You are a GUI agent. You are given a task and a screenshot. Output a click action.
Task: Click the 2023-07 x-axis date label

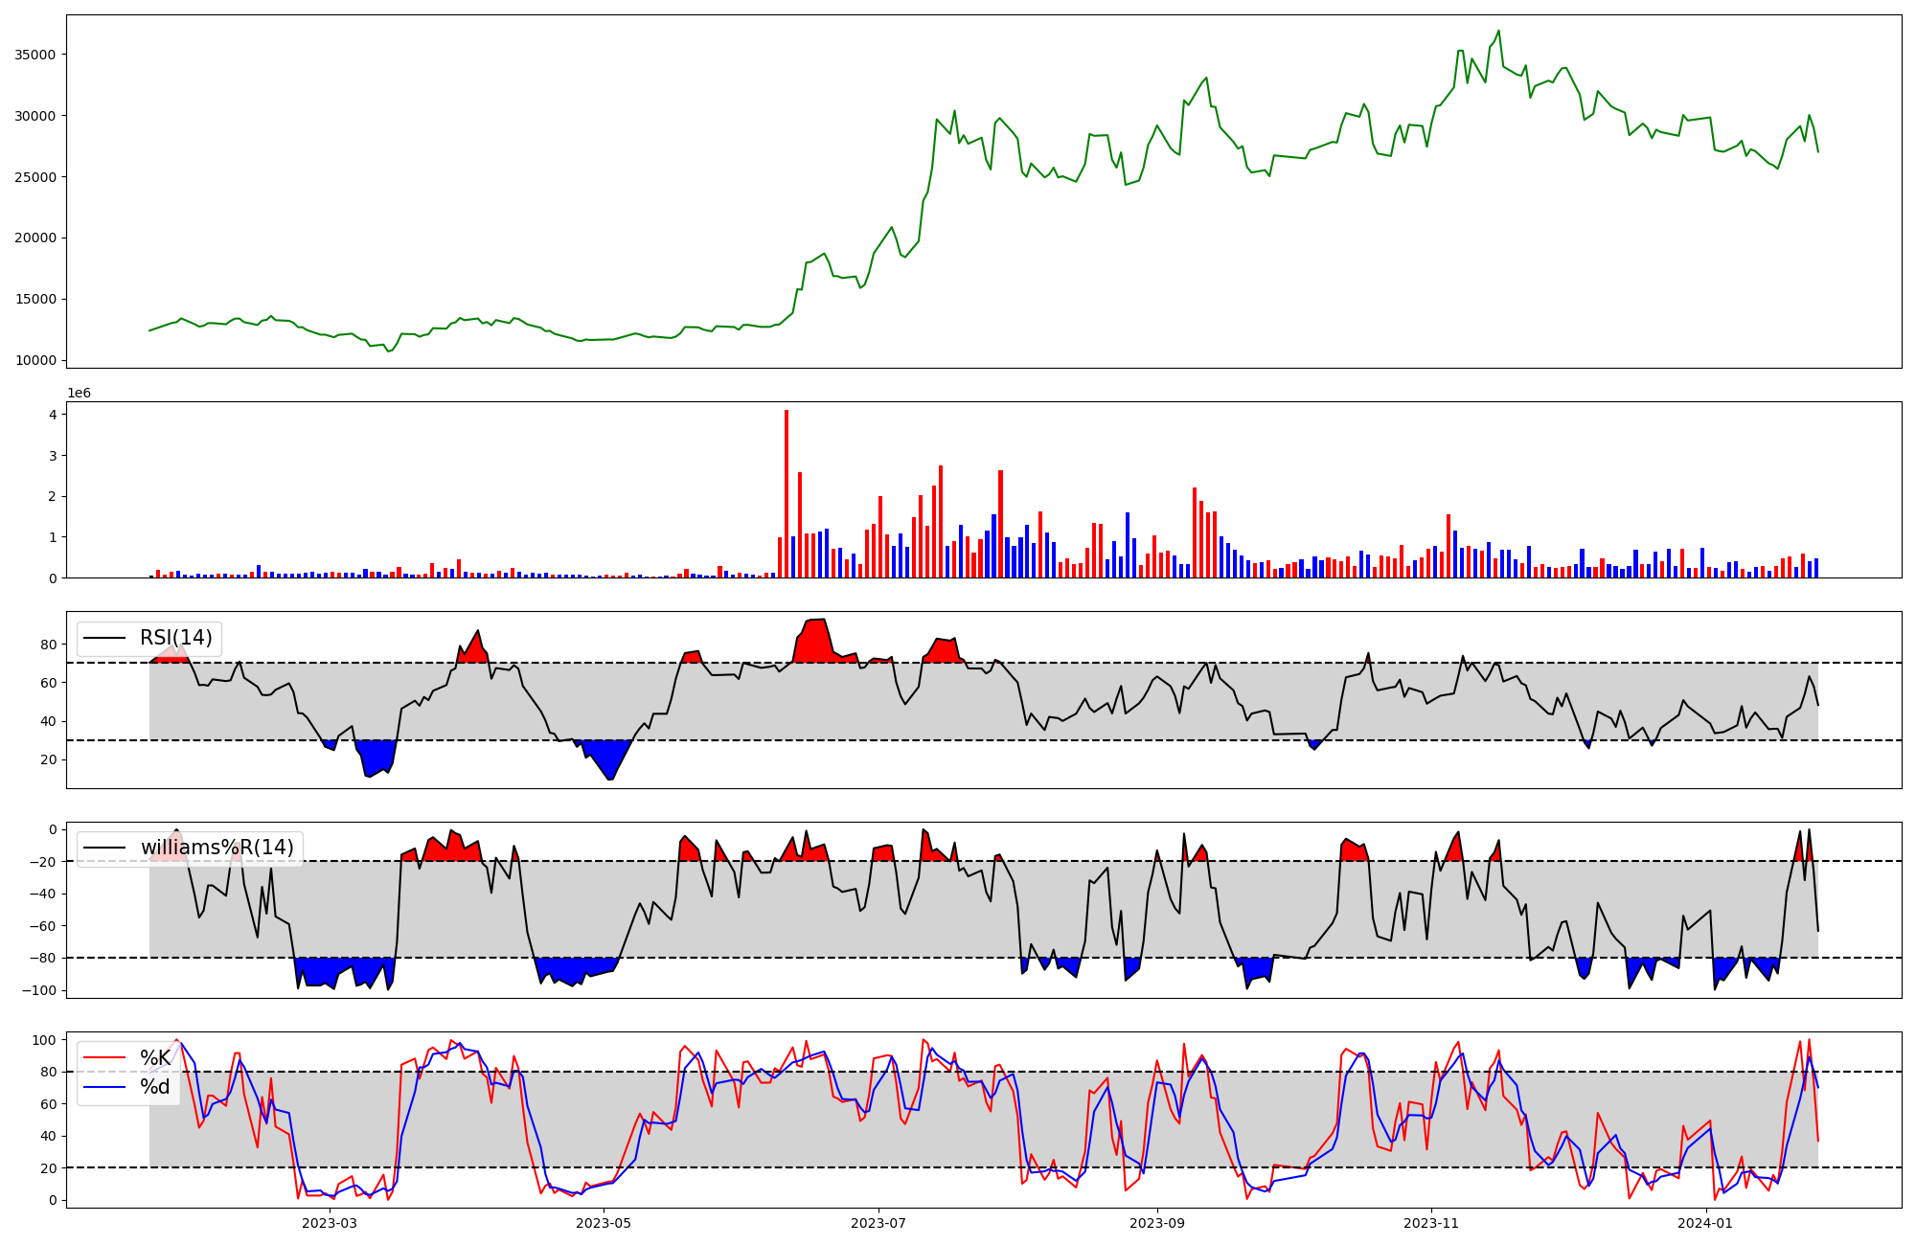[x=878, y=1223]
